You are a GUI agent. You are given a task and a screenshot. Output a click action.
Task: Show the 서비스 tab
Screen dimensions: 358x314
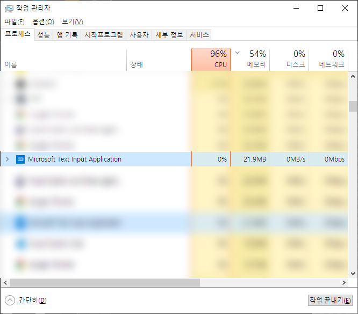199,35
